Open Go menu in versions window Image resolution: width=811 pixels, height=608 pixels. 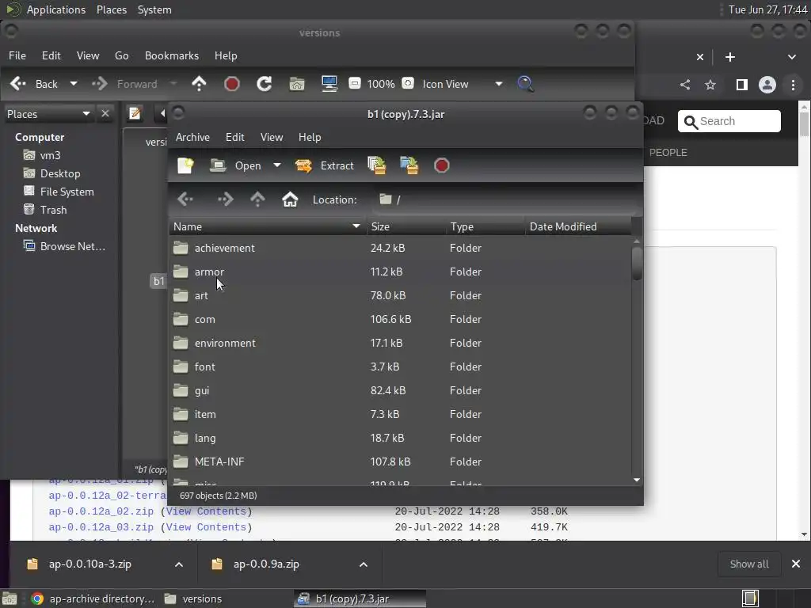(x=121, y=55)
